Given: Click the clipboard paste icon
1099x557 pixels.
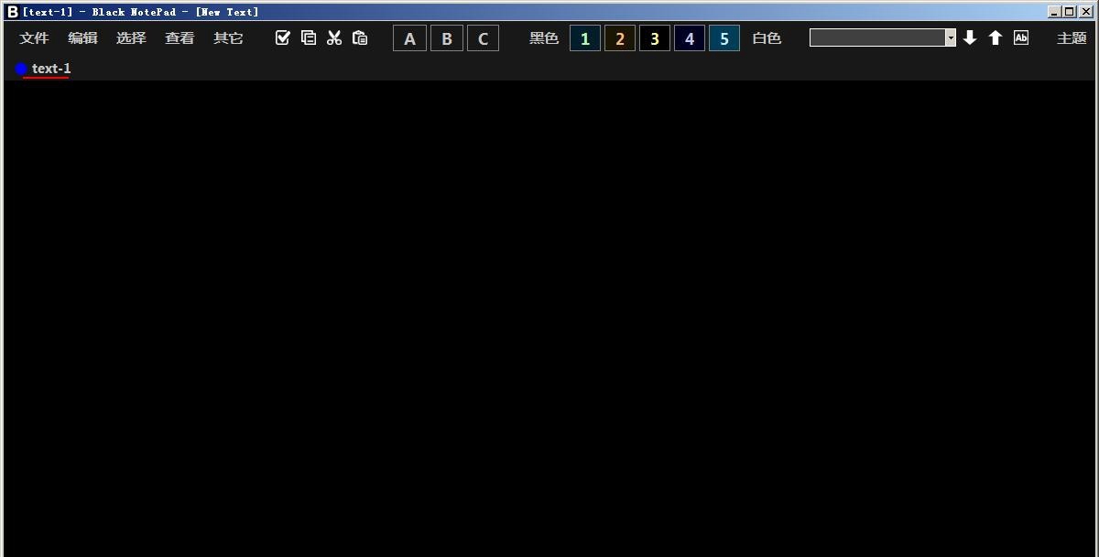Looking at the screenshot, I should (x=360, y=37).
